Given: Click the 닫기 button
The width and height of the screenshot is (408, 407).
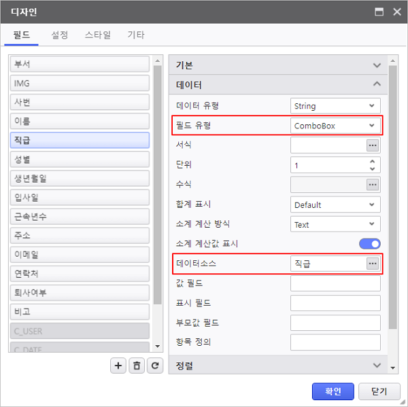Looking at the screenshot, I should click(x=379, y=391).
